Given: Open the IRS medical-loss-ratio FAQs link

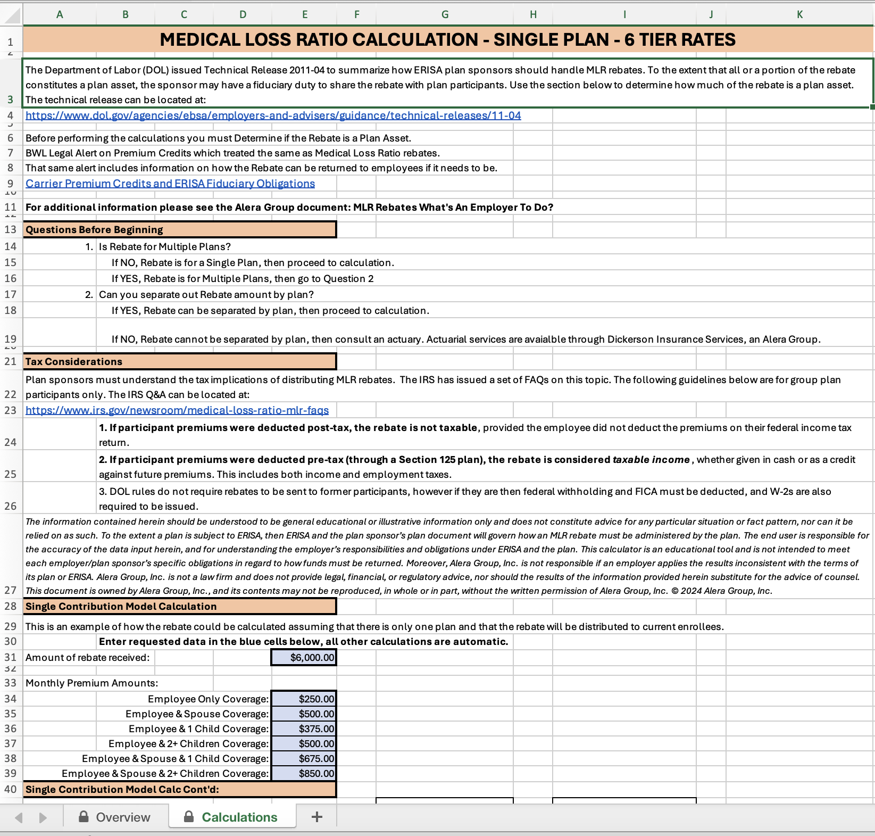Looking at the screenshot, I should coord(177,410).
